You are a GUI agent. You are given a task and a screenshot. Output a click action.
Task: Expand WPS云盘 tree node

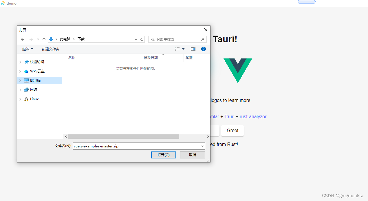(20, 71)
